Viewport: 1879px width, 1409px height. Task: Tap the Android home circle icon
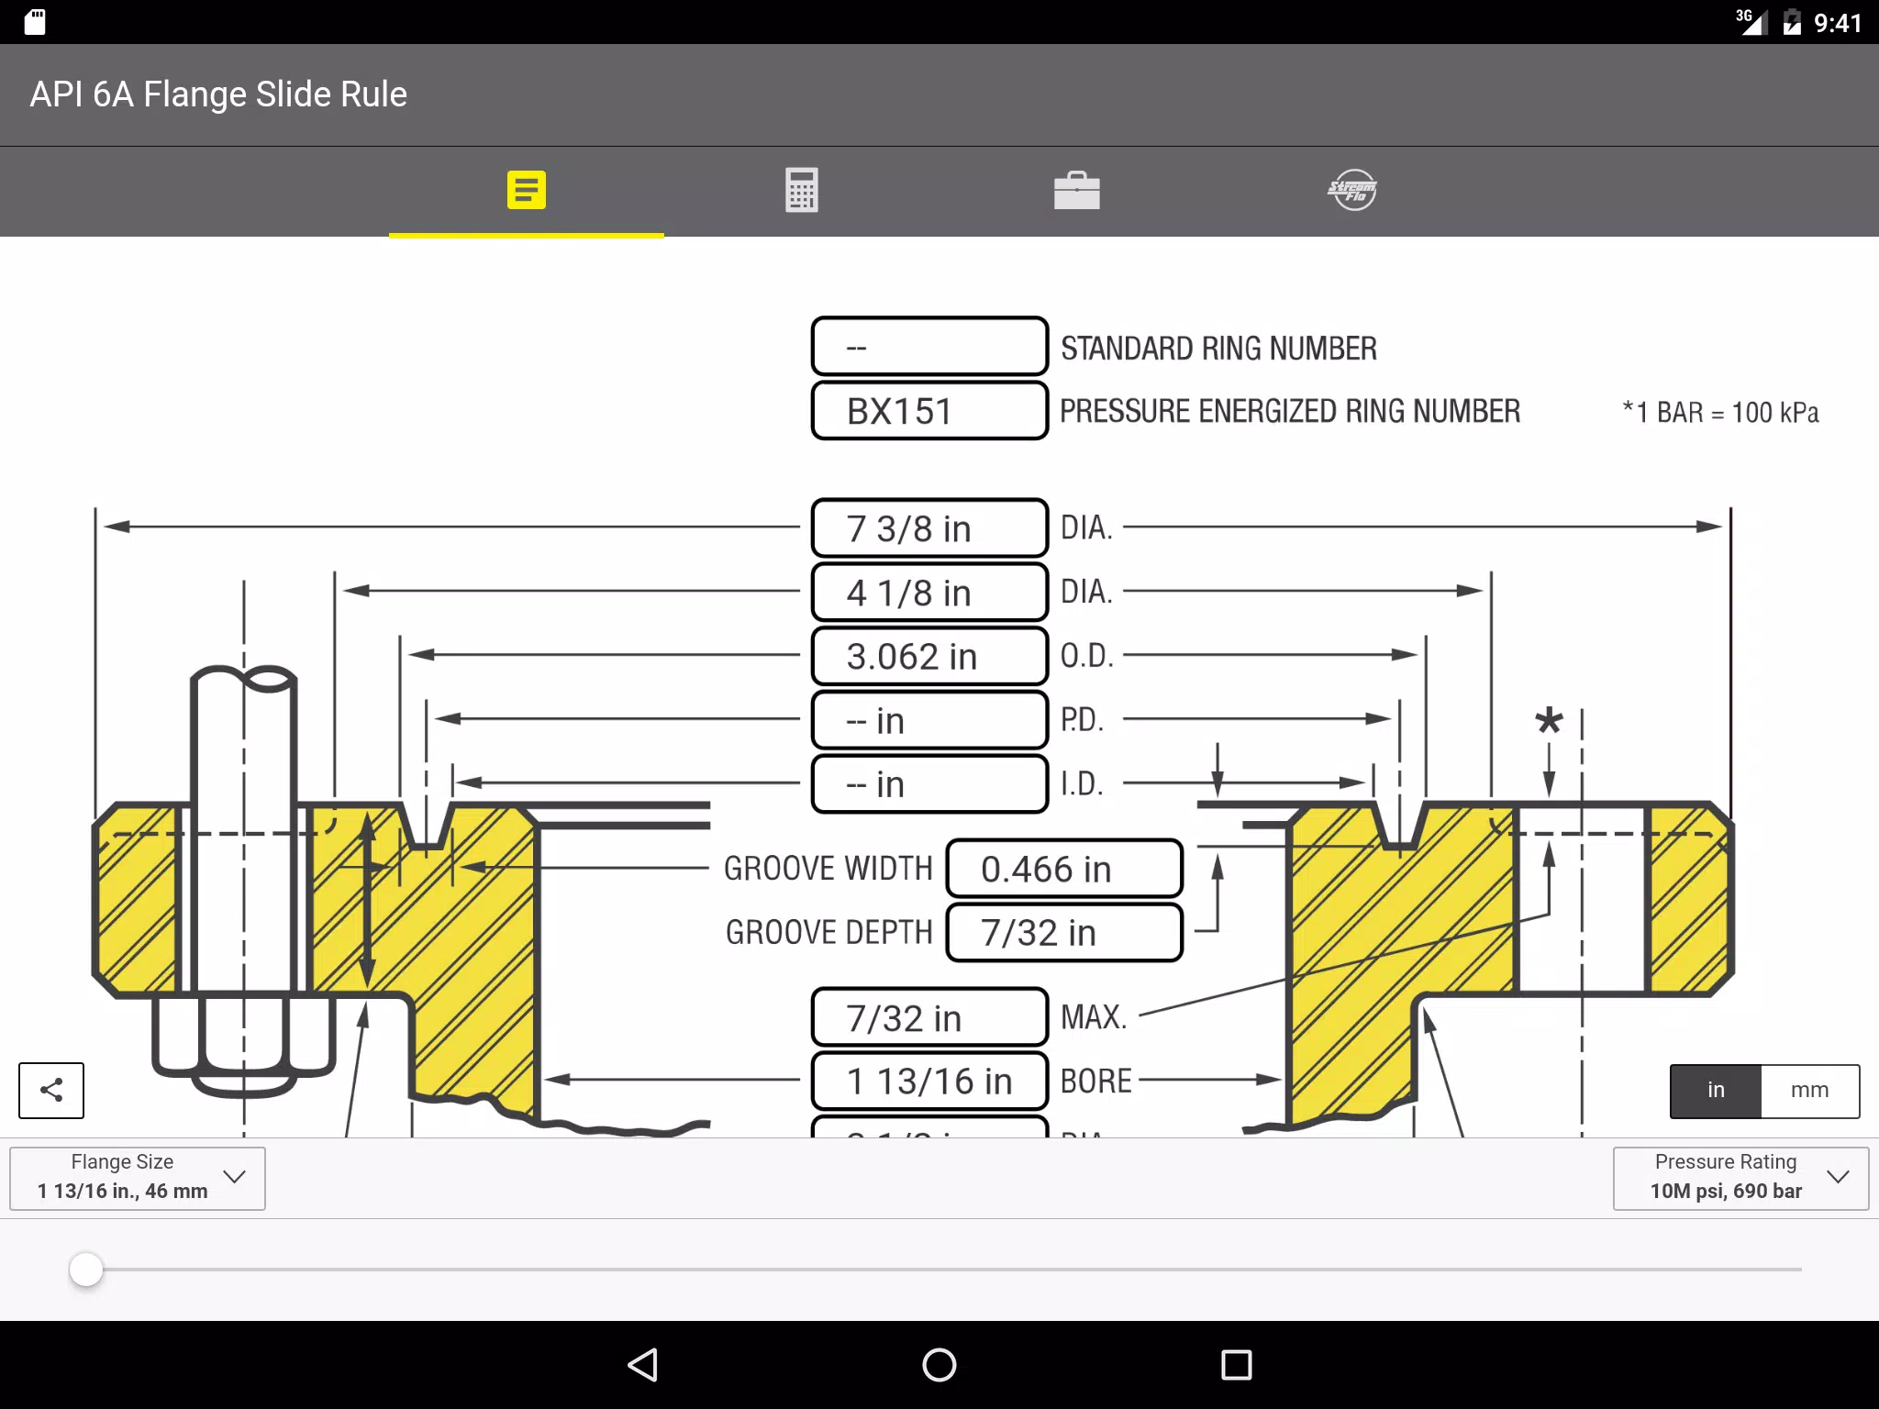pos(939,1365)
